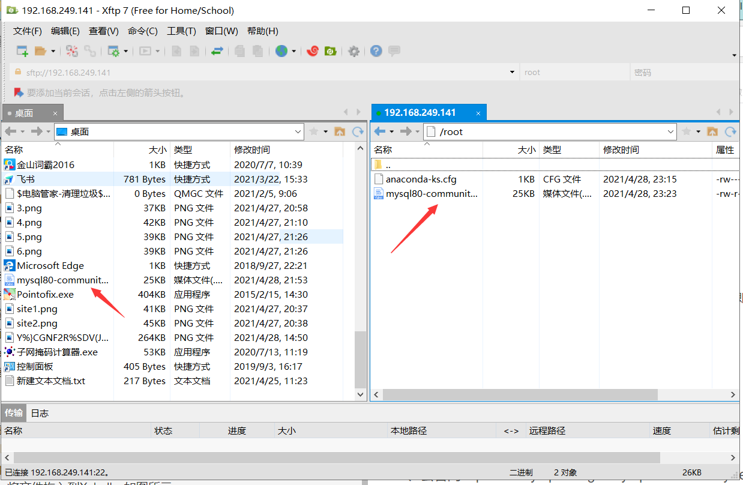Switch to the 日志 log tab
The width and height of the screenshot is (743, 485).
40,413
